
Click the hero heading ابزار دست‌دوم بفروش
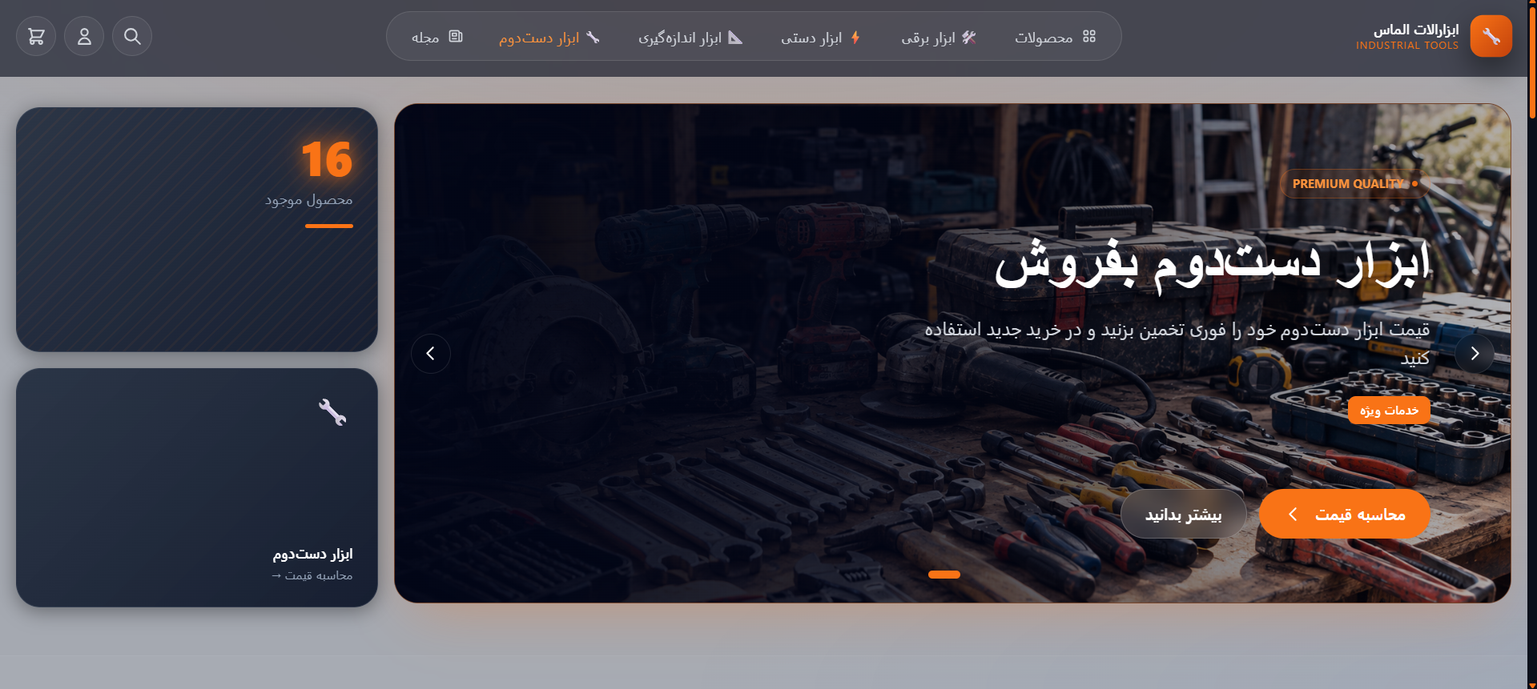[1212, 264]
